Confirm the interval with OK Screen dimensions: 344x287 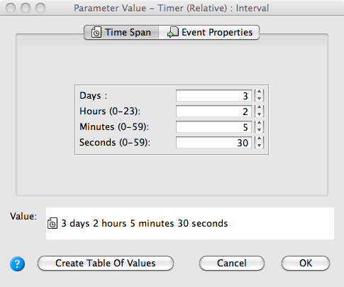coord(306,263)
